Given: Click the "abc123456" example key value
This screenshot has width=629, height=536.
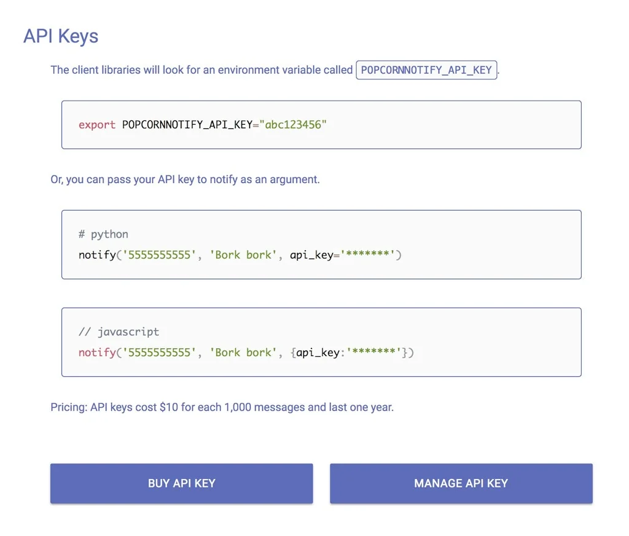Looking at the screenshot, I should pyautogui.click(x=293, y=125).
